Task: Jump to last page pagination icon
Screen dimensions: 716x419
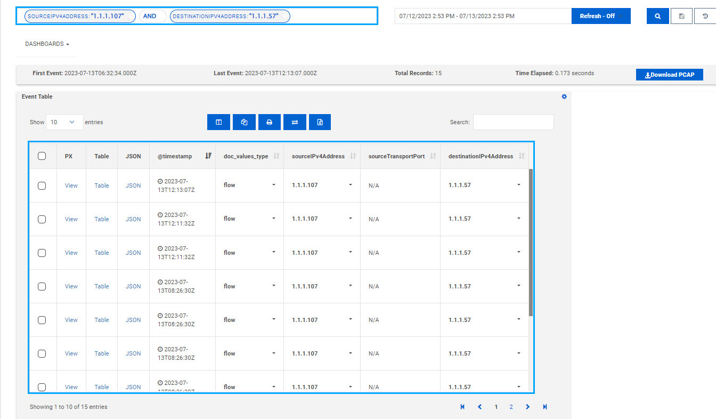Action: [545, 407]
